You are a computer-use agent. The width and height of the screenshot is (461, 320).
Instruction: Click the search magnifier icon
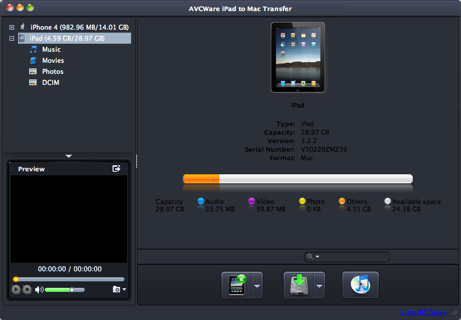click(310, 257)
